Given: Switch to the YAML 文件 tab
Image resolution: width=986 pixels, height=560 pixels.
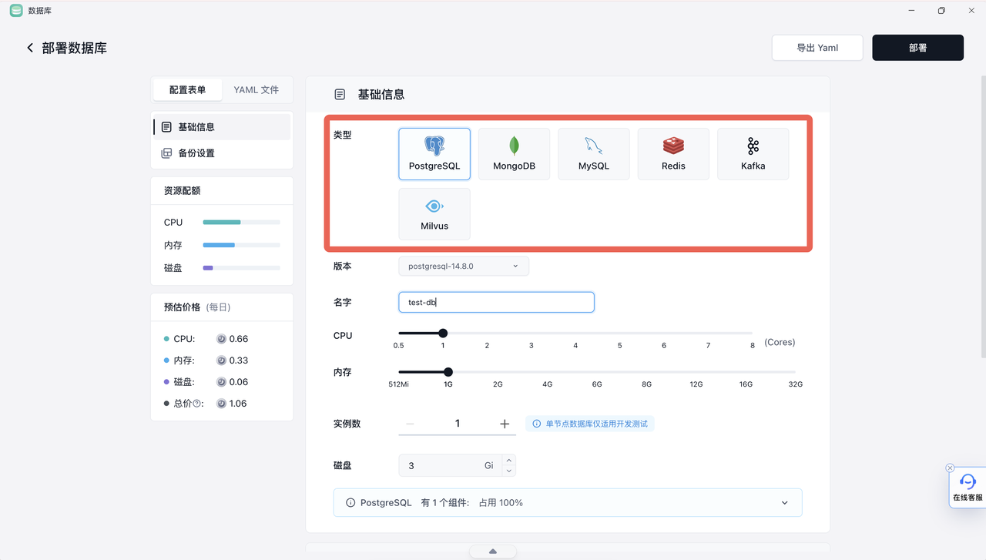Looking at the screenshot, I should (257, 90).
